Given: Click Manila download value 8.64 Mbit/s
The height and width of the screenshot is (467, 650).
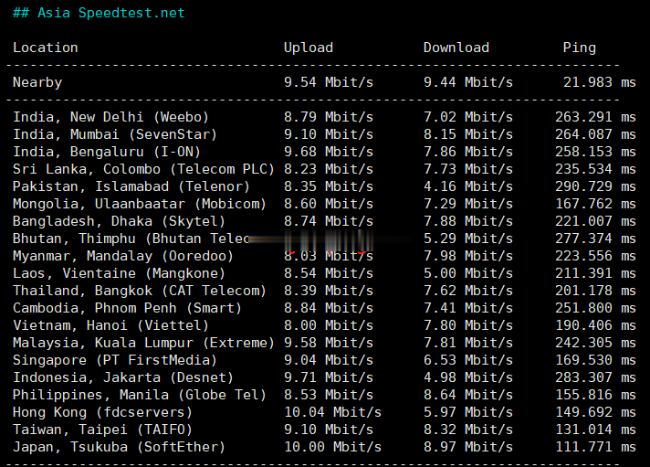Looking at the screenshot, I should click(468, 396).
